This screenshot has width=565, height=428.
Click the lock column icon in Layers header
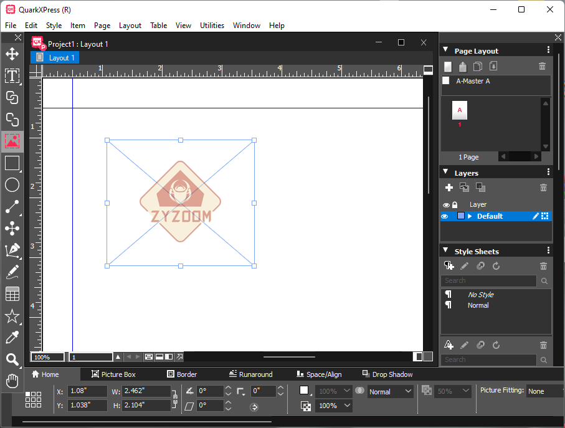[x=455, y=204]
